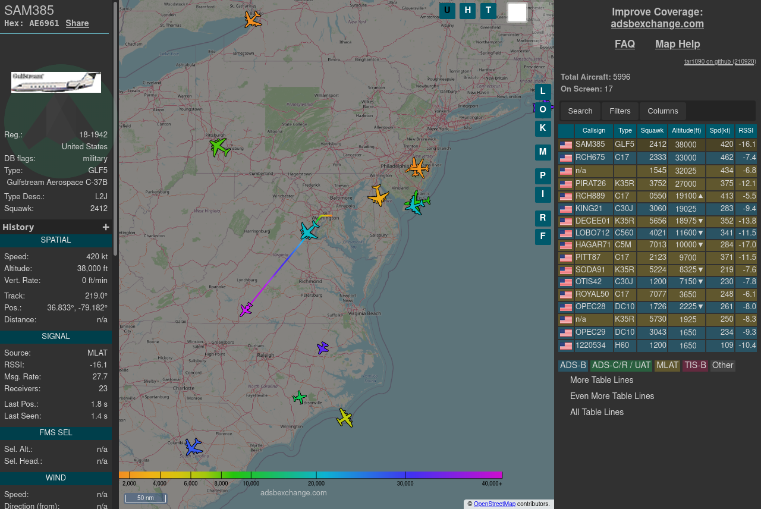Viewport: 761px width, 509px height.
Task: Sort table by Callsign column
Action: click(594, 131)
